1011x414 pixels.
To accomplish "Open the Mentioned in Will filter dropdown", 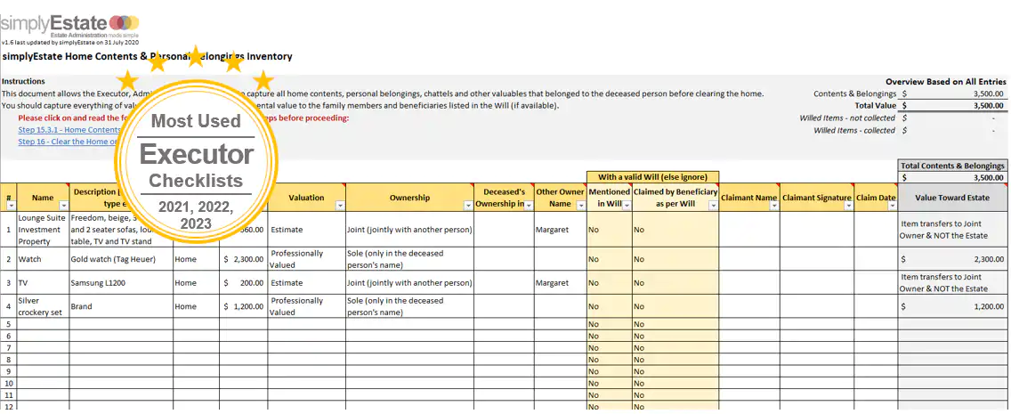I will click(626, 206).
